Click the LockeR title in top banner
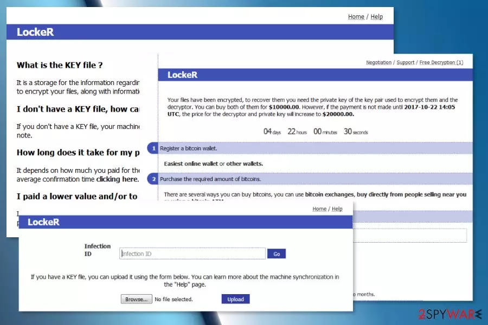 pos(35,32)
